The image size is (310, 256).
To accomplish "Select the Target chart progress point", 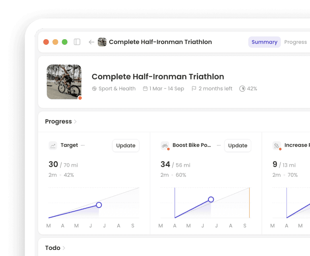I will click(99, 205).
